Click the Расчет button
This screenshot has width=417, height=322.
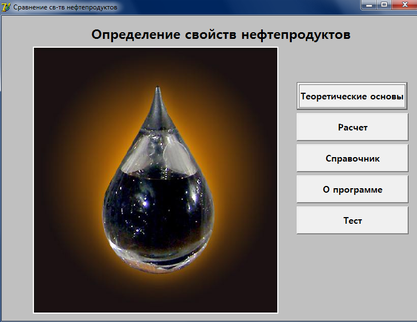tap(352, 127)
